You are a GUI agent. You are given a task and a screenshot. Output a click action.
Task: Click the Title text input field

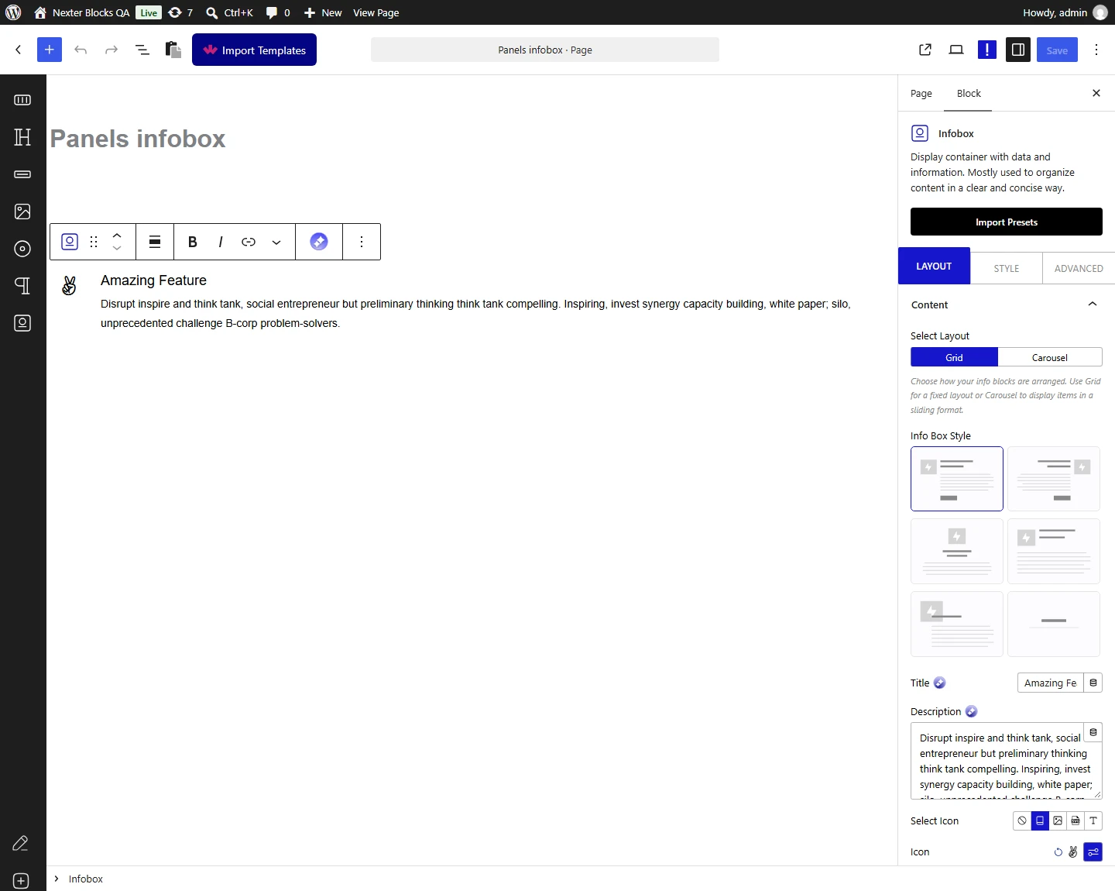[1050, 683]
